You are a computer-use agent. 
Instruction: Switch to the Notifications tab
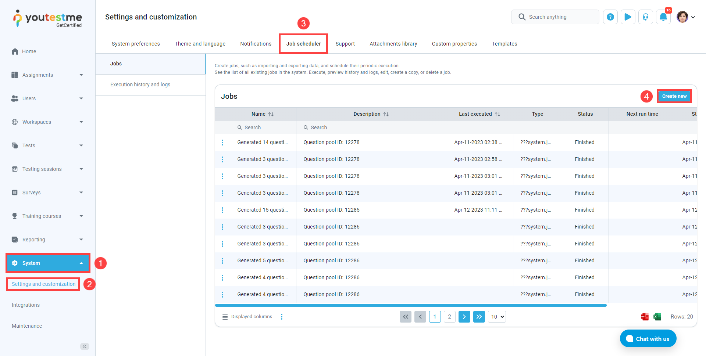[x=256, y=44]
